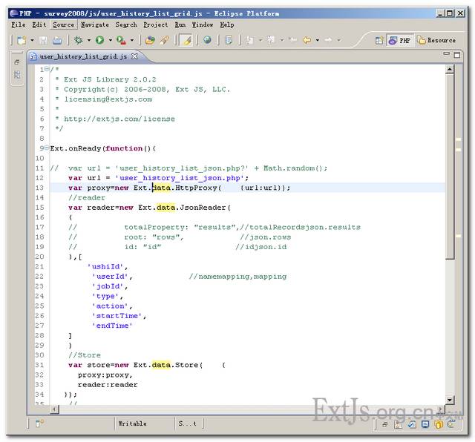The image size is (475, 442).
Task: Click the Next Annotation icon
Action: [250, 40]
